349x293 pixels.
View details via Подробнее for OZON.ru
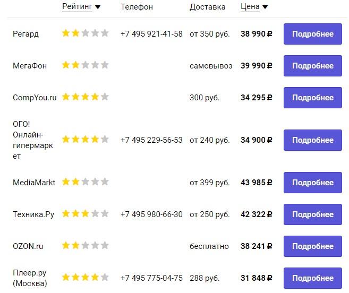pyautogui.click(x=312, y=246)
